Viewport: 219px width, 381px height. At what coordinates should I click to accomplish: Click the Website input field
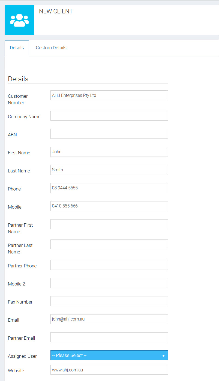point(109,370)
